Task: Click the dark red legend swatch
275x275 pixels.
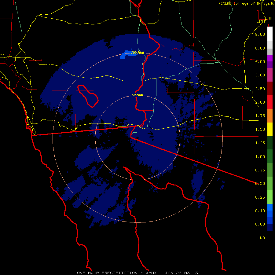Action: (x=270, y=89)
